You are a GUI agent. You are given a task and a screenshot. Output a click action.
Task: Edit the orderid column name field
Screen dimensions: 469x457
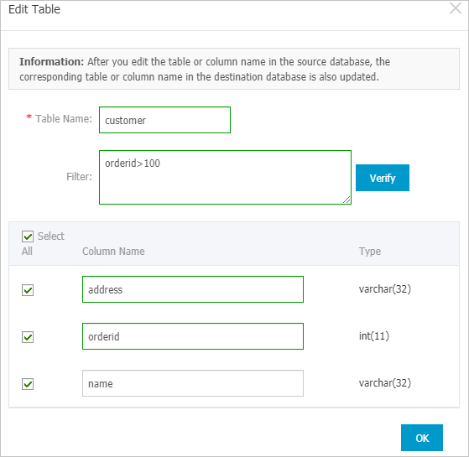pyautogui.click(x=193, y=336)
